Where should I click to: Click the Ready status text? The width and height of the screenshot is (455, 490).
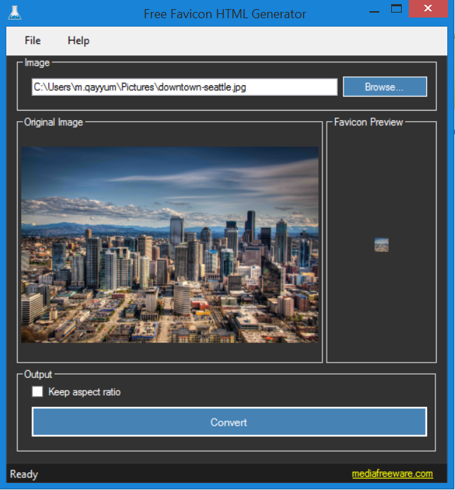click(x=24, y=474)
